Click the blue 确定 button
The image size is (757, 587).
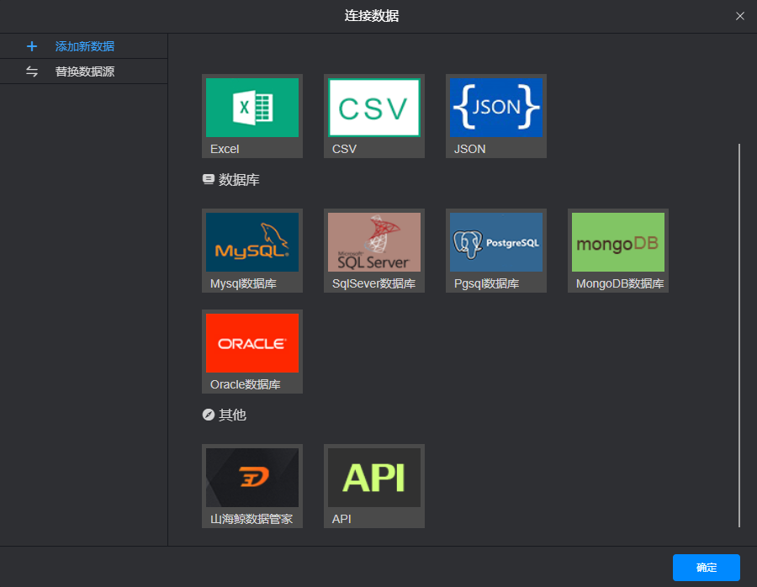[x=707, y=568]
